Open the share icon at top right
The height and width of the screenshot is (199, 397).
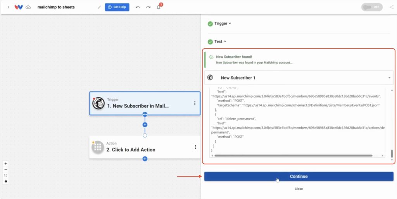coord(392,7)
